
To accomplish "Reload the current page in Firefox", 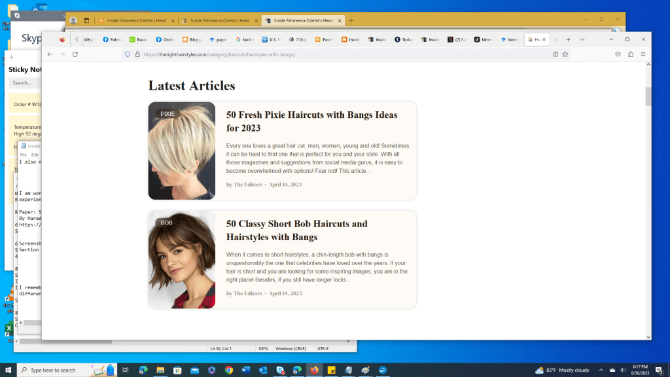I will [74, 54].
